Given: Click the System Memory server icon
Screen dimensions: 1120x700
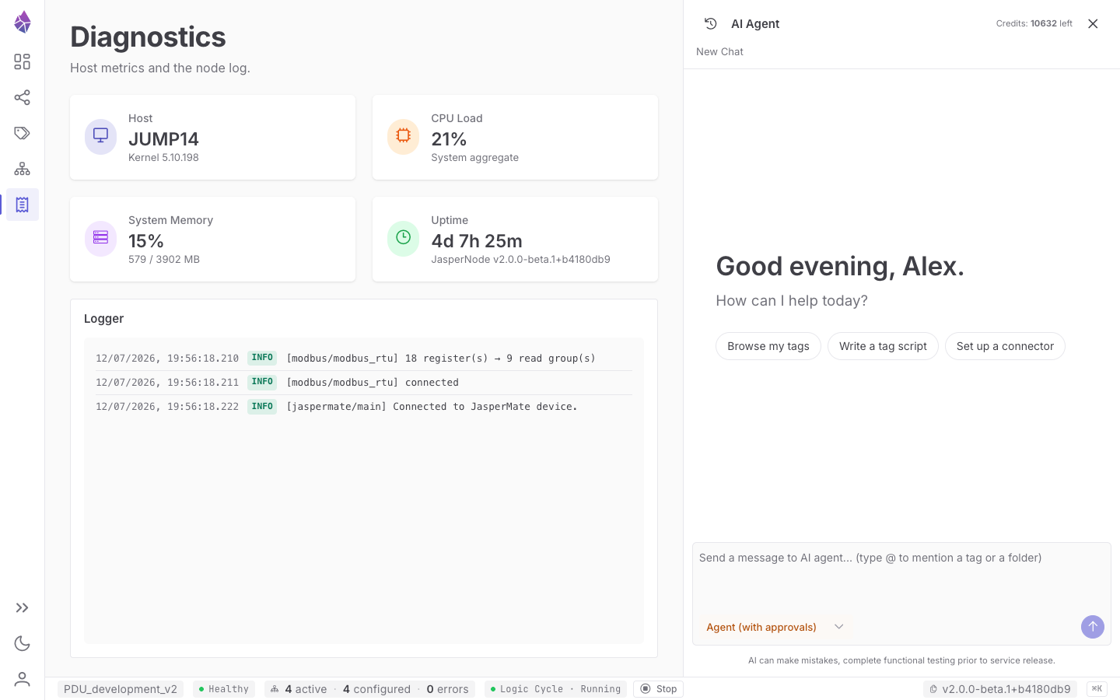Looking at the screenshot, I should pyautogui.click(x=100, y=239).
